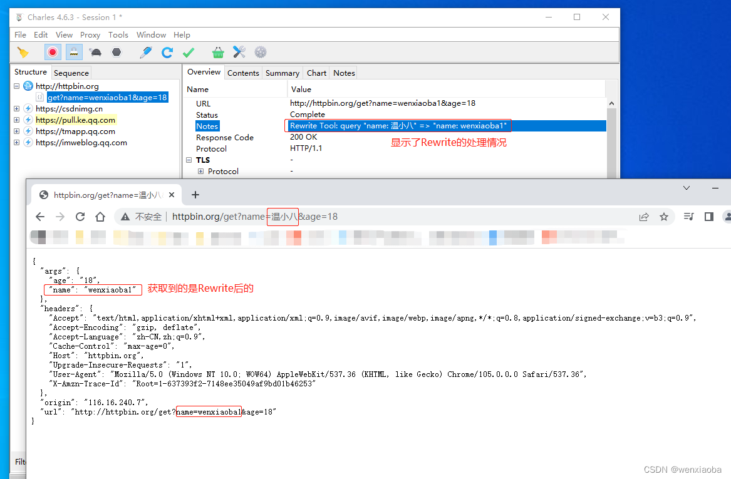Image resolution: width=731 pixels, height=479 pixels.
Task: Click the Repeat request refresh icon
Action: point(167,52)
